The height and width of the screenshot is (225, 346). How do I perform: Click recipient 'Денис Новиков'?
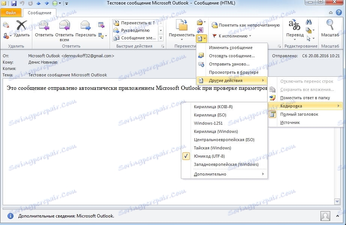click(42, 62)
